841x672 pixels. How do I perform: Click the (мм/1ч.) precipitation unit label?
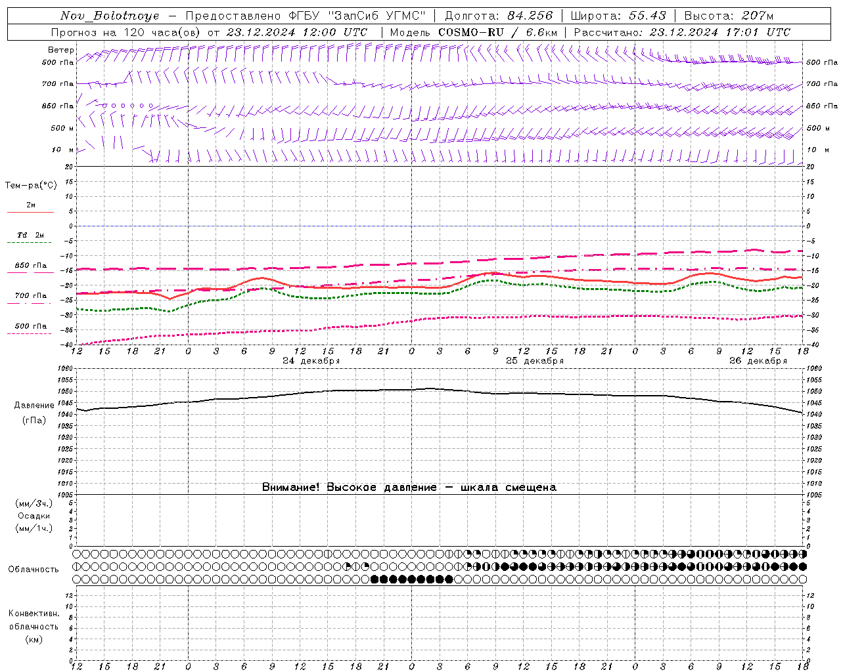34,529
